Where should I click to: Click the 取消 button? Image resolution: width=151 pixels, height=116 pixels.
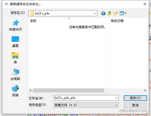tap(135, 105)
